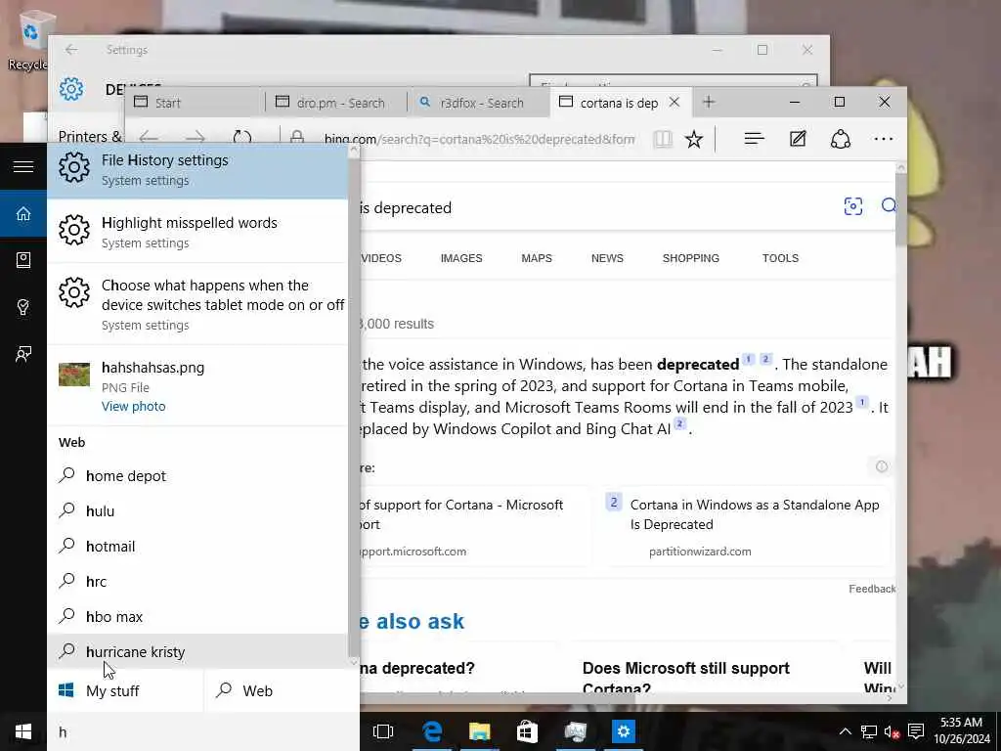Click the Edge reading view icon
The height and width of the screenshot is (751, 1001).
(663, 139)
